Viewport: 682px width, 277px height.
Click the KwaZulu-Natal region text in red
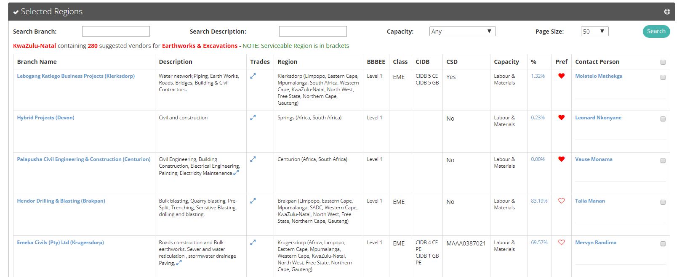35,46
